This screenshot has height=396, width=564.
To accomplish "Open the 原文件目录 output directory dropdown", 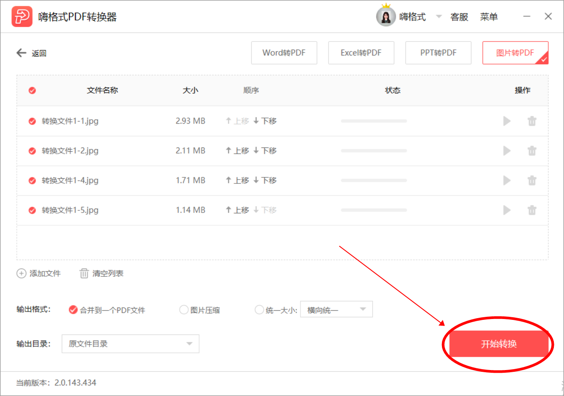I will tap(130, 344).
